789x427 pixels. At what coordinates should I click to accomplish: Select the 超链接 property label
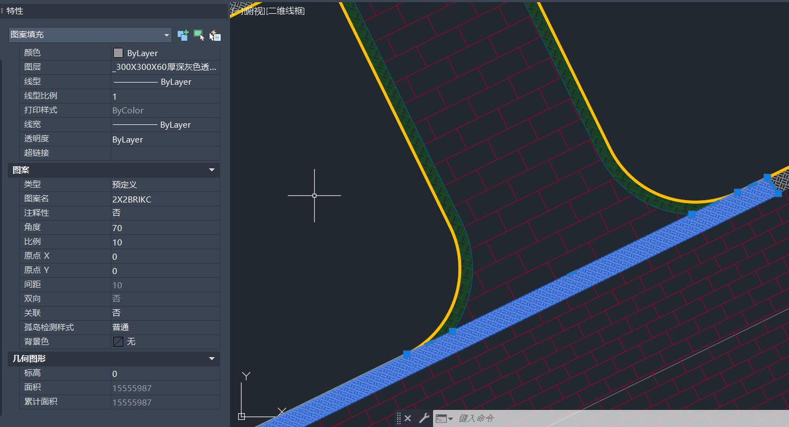[x=37, y=153]
